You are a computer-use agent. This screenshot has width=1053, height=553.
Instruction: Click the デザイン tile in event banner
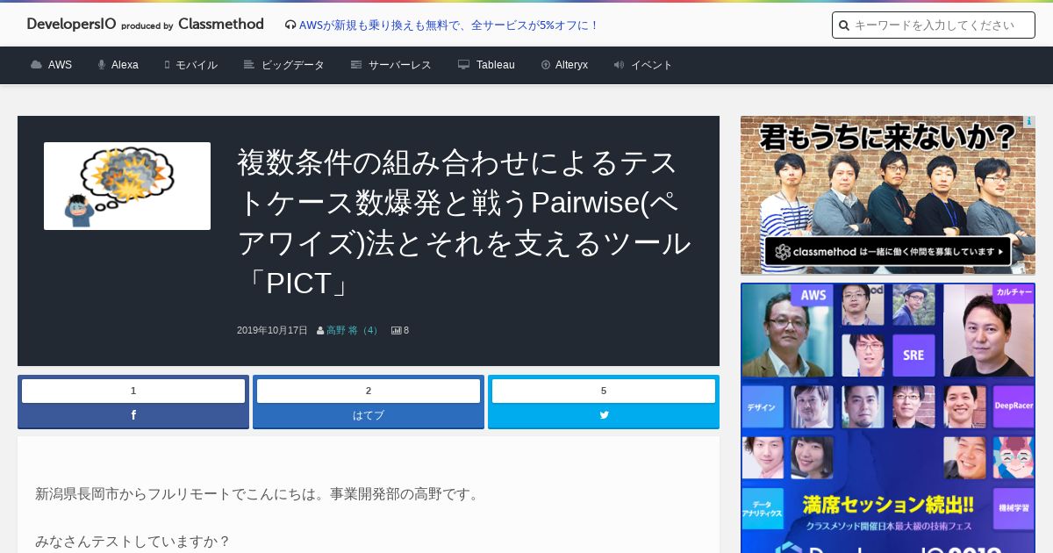pos(762,406)
